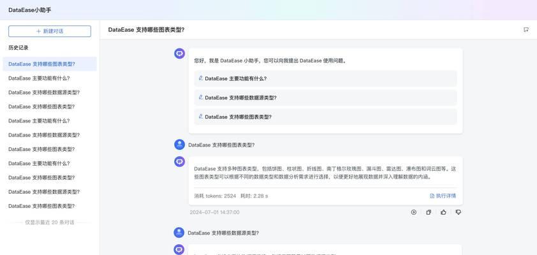537x255 pixels.
Task: Open history item just above 仅显示最近 20 条对话
Action: tap(50, 206)
